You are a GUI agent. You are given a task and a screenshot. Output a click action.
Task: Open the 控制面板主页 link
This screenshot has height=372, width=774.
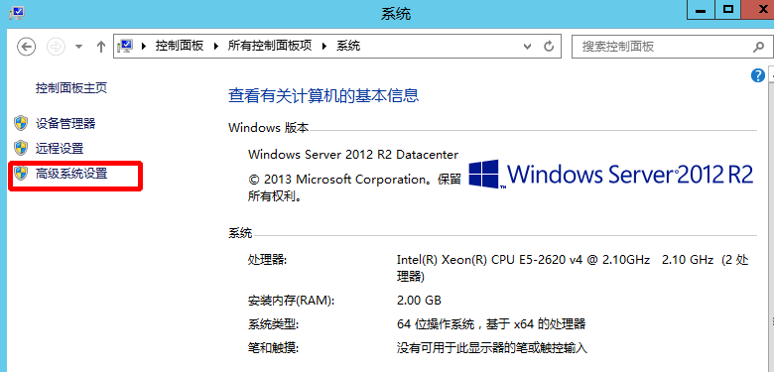tap(71, 88)
